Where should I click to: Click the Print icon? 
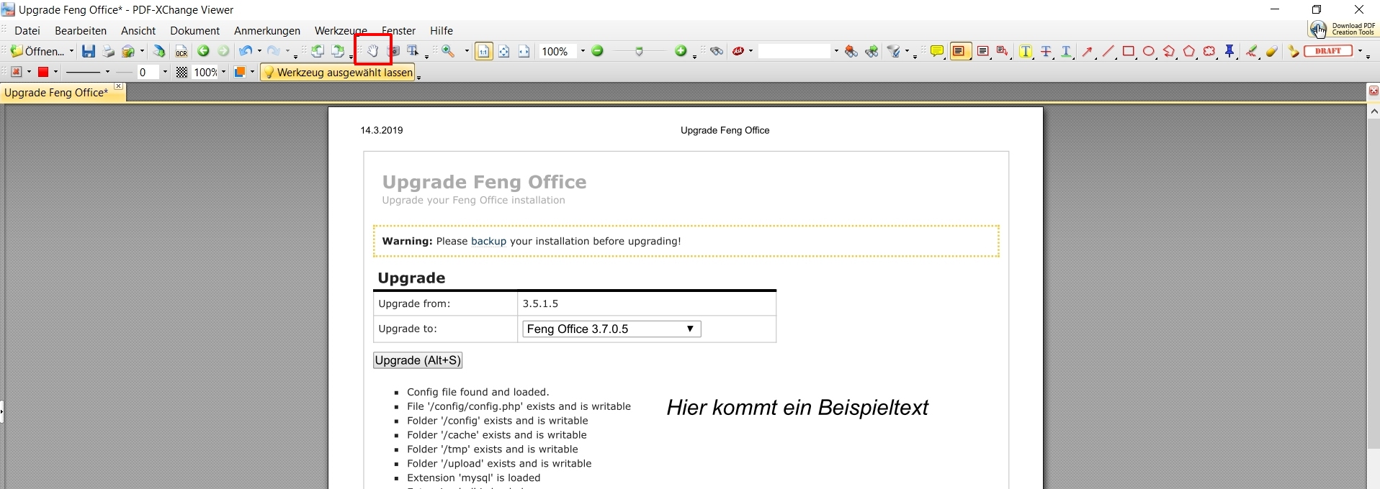coord(108,51)
